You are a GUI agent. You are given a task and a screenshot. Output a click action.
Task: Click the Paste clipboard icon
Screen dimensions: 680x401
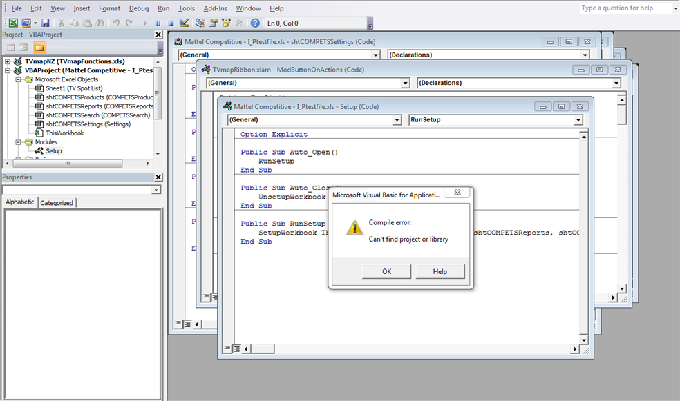click(87, 23)
